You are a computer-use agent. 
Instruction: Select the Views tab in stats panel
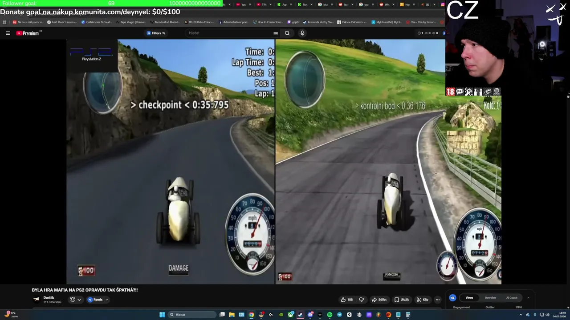coord(469,298)
